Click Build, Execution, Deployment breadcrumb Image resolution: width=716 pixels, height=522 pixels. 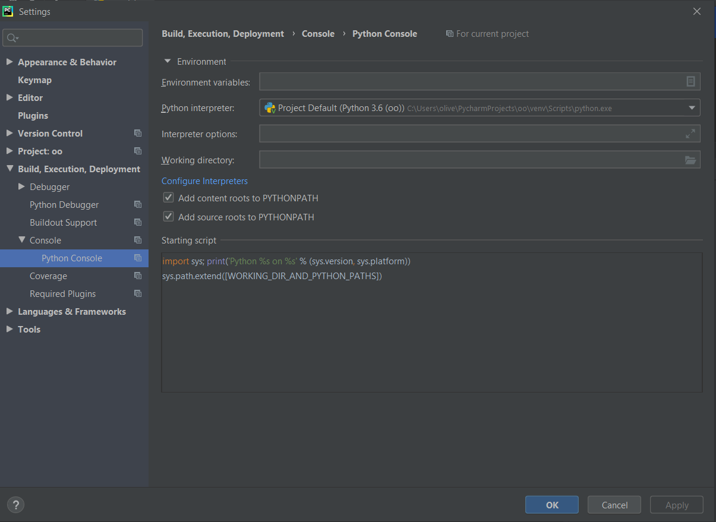(x=223, y=34)
